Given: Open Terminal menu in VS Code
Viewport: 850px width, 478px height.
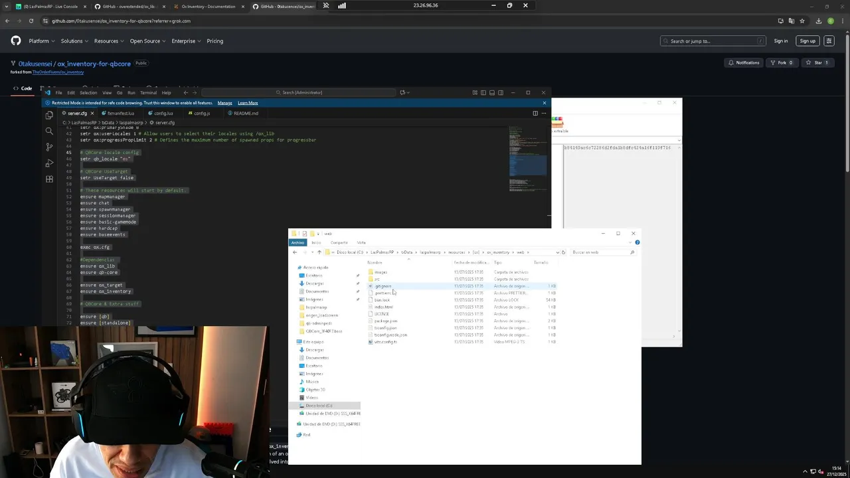Looking at the screenshot, I should pos(148,92).
